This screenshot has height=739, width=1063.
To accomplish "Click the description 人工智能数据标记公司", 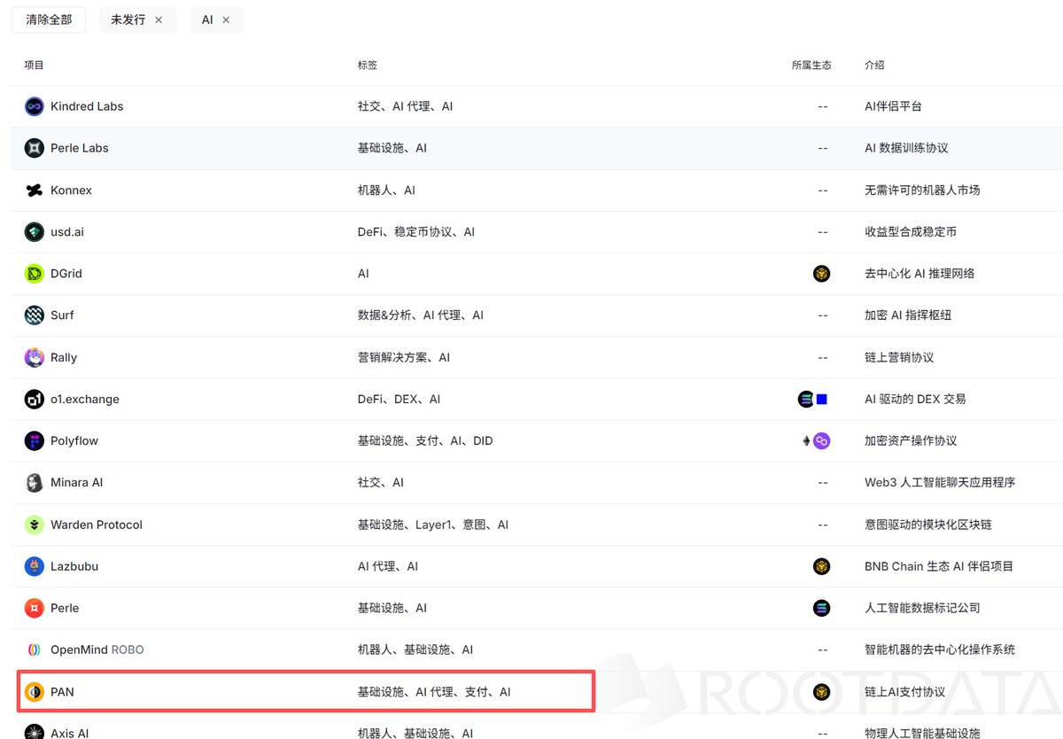I will 922,608.
